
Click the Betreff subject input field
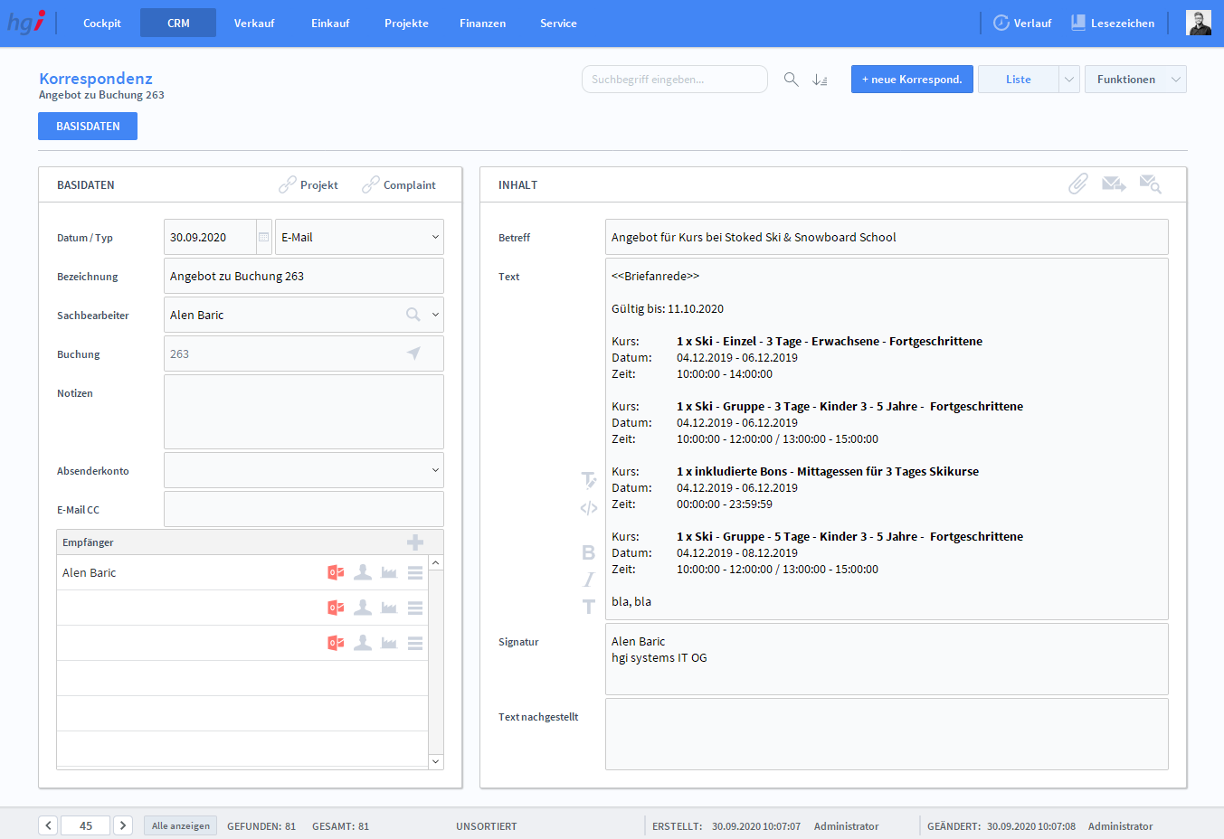(x=886, y=238)
